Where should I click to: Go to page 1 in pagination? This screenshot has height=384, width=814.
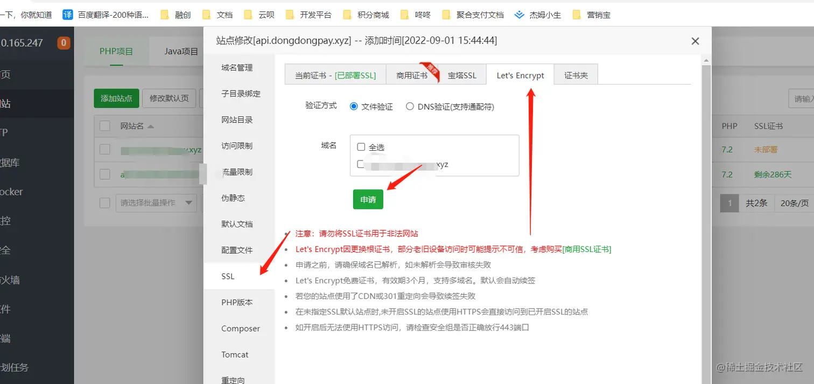pos(729,203)
